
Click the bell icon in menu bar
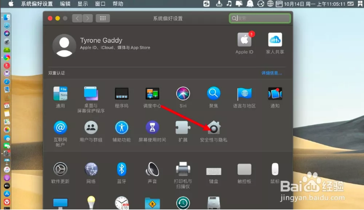click(x=250, y=4)
